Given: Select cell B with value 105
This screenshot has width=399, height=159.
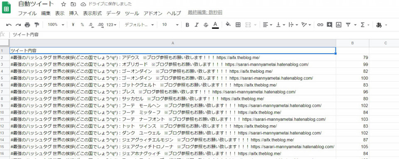Looking at the screenshot, I should 352,147.
